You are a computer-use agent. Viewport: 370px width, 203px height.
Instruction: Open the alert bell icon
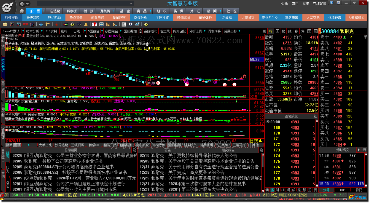86,24
